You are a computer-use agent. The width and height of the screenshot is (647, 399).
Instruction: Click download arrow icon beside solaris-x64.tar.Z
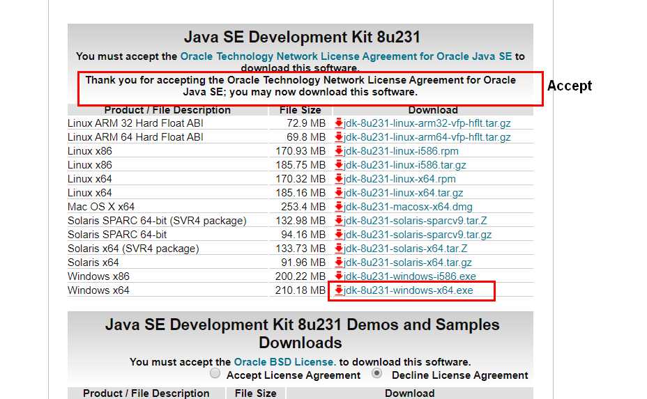(339, 249)
